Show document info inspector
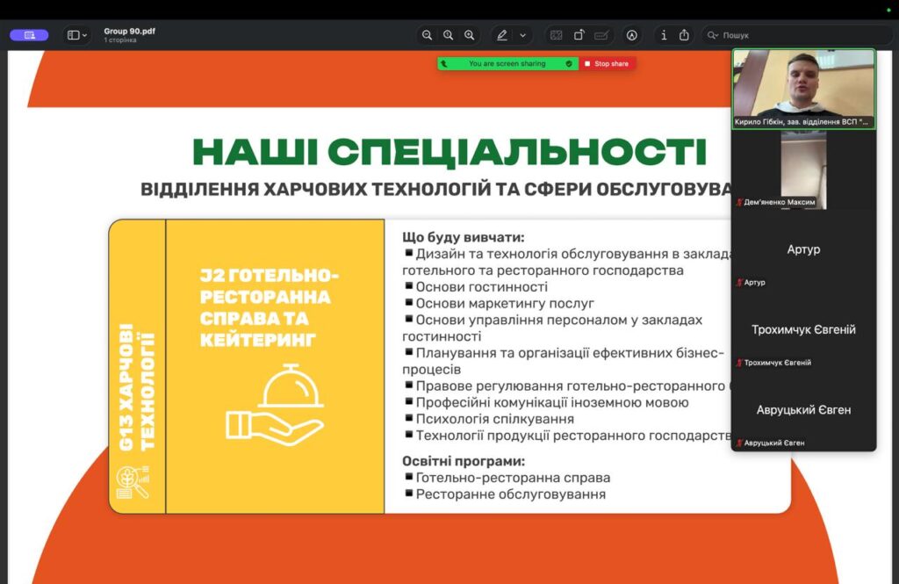899x584 pixels. coord(663,35)
